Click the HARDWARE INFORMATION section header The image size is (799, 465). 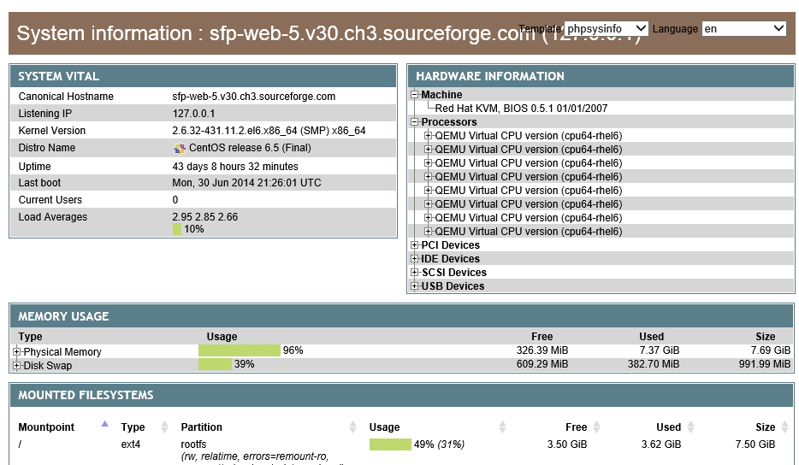coord(601,76)
